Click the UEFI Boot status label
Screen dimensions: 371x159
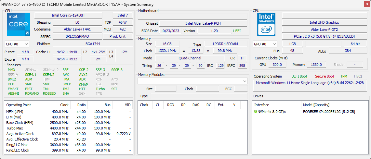[x=299, y=76]
